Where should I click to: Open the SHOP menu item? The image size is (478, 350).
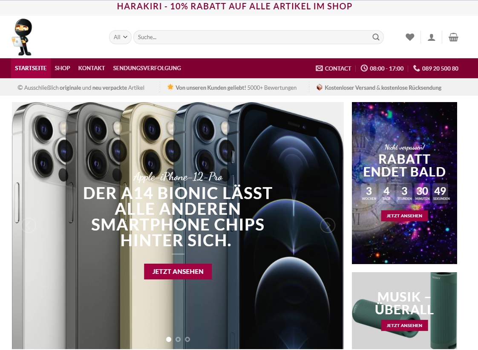[x=62, y=68]
